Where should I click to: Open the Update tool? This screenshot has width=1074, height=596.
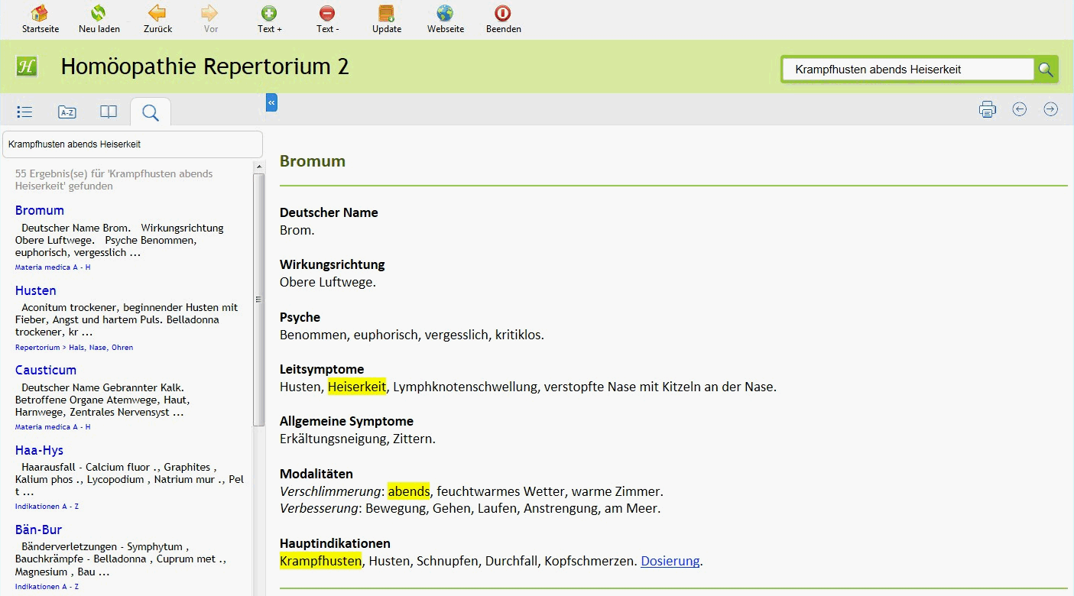pos(387,14)
